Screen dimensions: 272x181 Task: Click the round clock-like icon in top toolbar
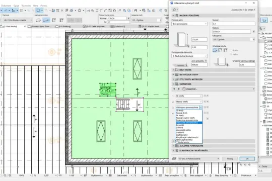click(x=80, y=11)
